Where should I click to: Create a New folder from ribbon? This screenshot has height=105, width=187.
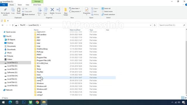pos(66,12)
